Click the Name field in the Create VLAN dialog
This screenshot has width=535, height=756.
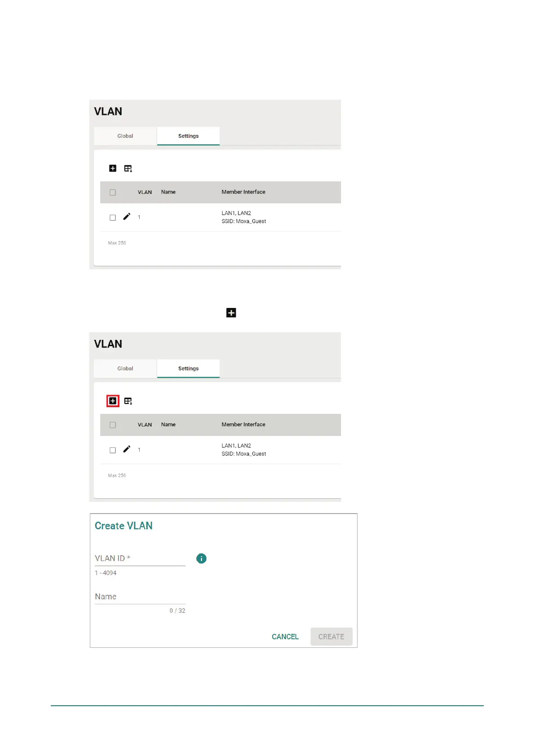[x=140, y=597]
